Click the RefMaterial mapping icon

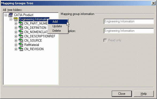[21, 45]
